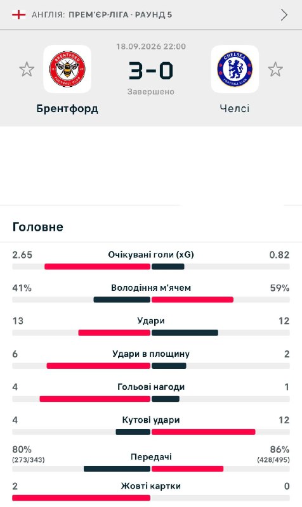Click the England flag icon
This screenshot has width=302, height=507.
(x=19, y=15)
